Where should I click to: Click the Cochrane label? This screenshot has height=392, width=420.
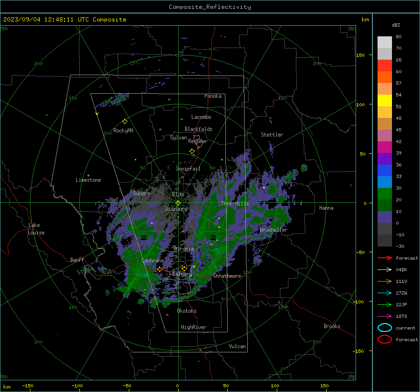[x=153, y=261]
